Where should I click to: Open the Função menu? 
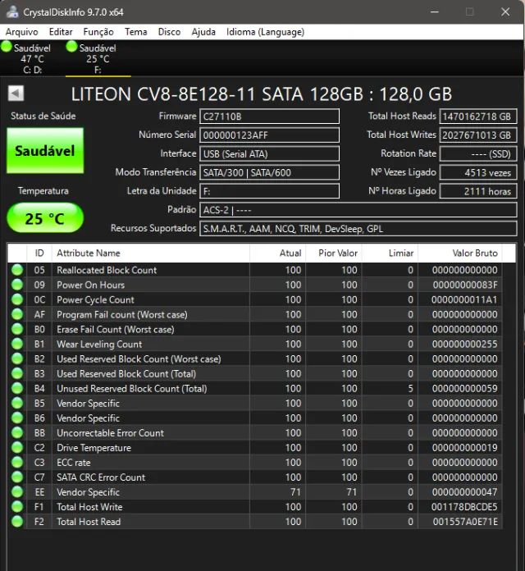(x=98, y=32)
